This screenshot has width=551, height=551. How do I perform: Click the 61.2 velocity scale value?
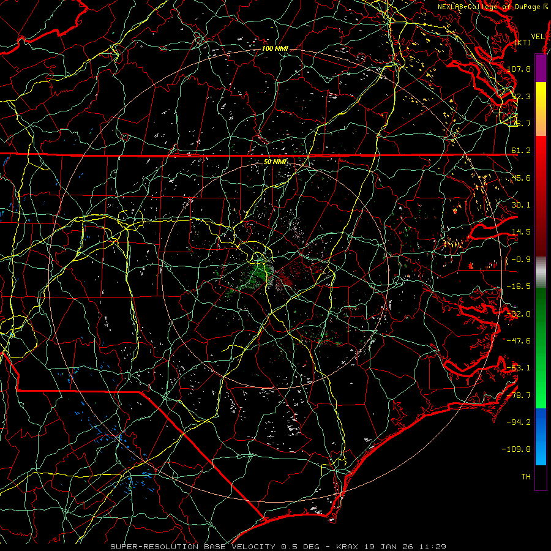tap(521, 151)
